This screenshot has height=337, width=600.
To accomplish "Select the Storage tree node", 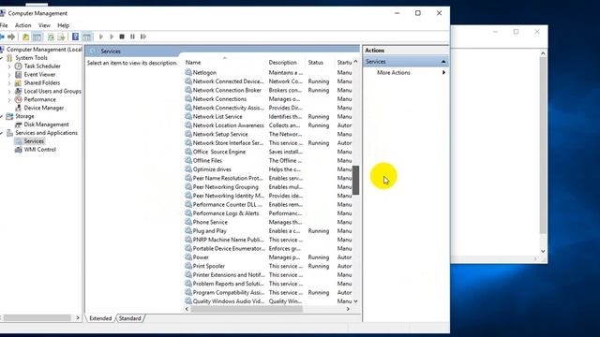I will point(24,116).
